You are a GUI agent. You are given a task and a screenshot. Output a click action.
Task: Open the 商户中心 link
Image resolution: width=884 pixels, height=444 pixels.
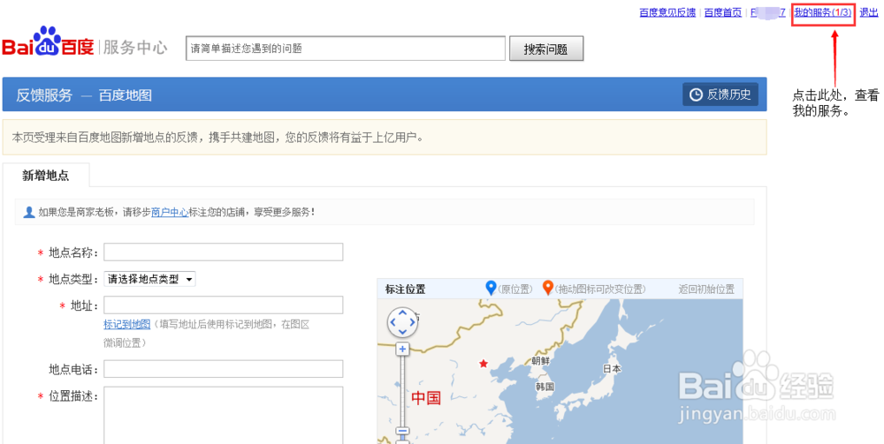170,212
